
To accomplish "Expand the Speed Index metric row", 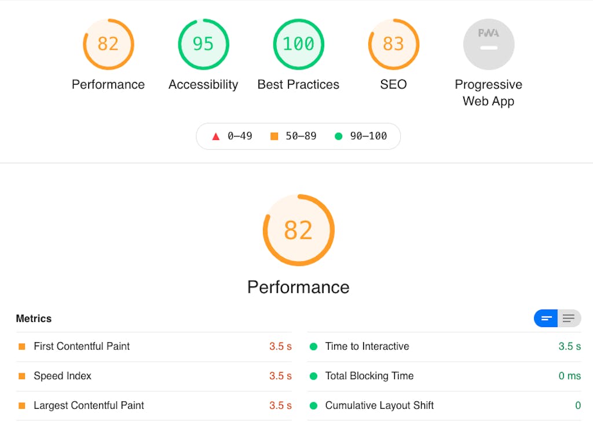I will pos(63,376).
